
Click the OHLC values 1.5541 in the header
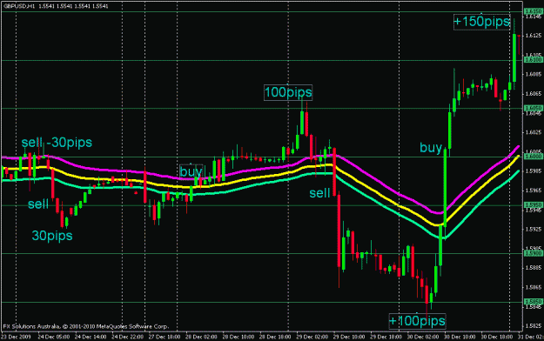tap(73, 6)
